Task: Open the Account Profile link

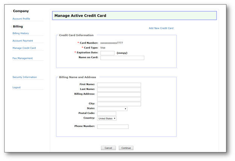Action: point(21,19)
